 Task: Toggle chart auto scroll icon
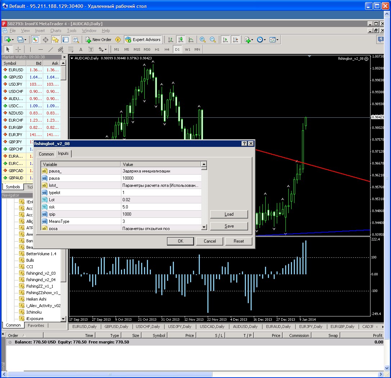pos(225,40)
